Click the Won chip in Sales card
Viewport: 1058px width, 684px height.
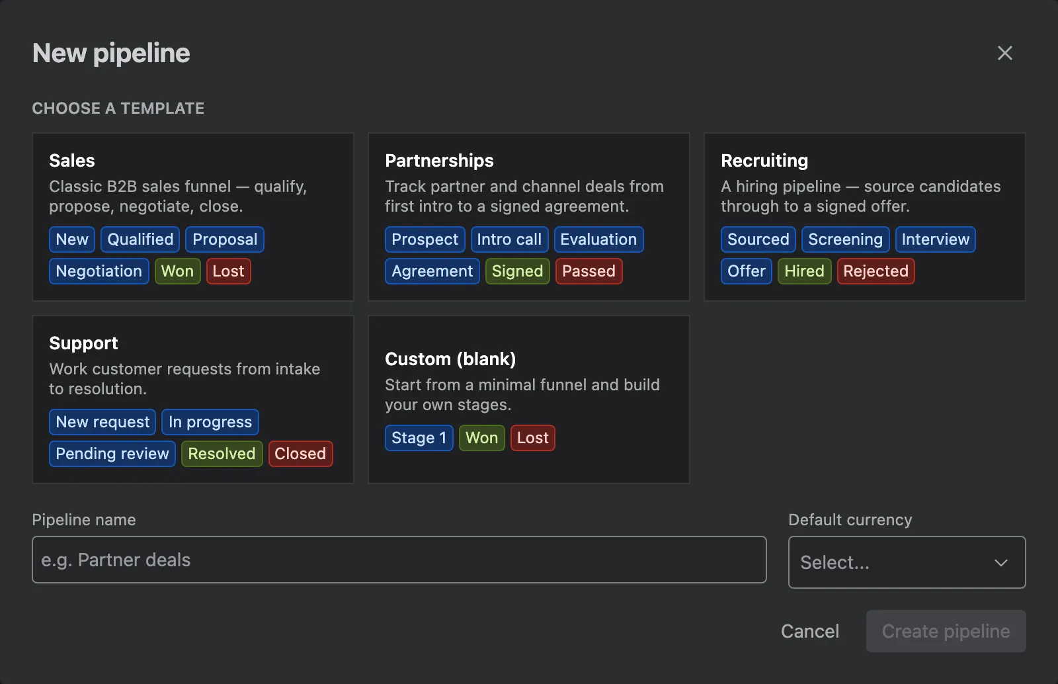click(x=177, y=271)
